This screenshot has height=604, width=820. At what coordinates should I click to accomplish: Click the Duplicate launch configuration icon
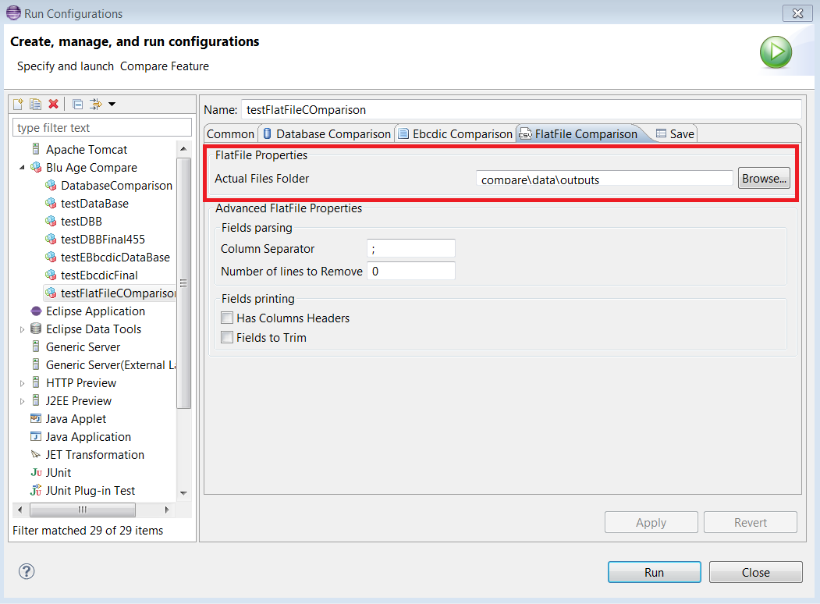tap(36, 104)
